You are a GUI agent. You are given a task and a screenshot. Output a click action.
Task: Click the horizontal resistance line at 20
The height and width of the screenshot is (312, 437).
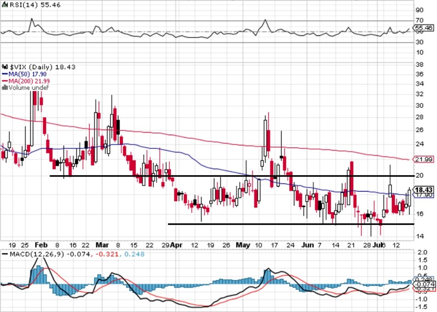pyautogui.click(x=232, y=176)
